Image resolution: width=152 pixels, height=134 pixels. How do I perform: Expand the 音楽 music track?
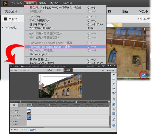[11, 125]
